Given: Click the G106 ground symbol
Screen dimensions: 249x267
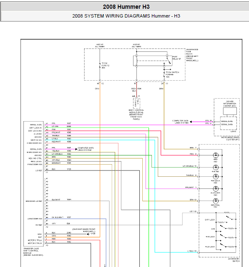Looking at the screenshot, I should [x=88, y=234].
